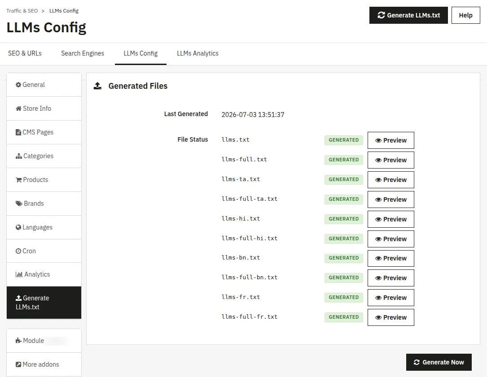Click the upload icon in the Generate LLMs.txt sidebar item

19,298
